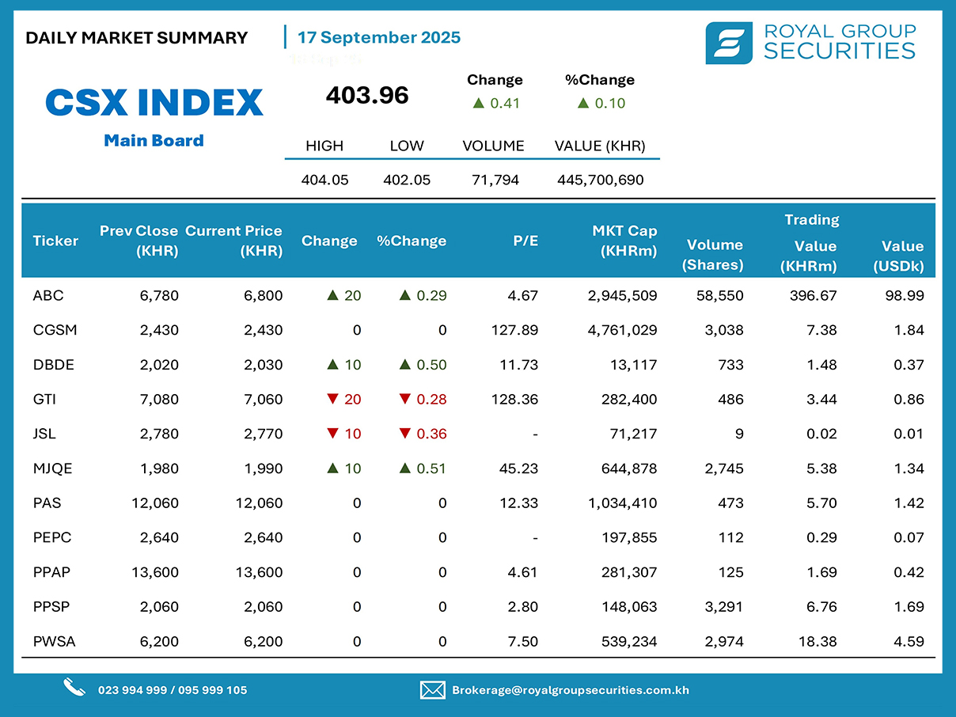Select the P/E column header
Screen dimensions: 956x717
(525, 241)
